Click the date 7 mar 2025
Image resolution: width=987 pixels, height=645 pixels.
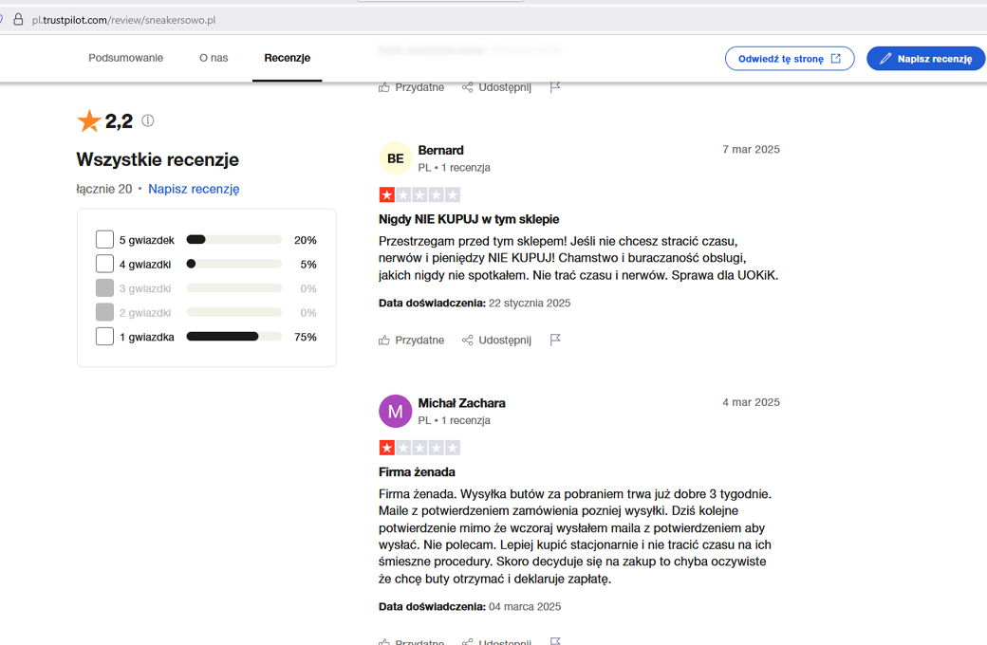[x=751, y=150]
